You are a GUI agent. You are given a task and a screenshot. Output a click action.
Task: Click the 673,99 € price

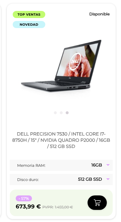[28, 207]
